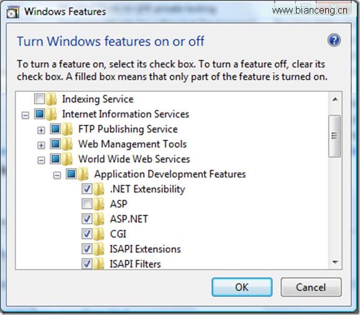Tick the Indexing Service checkbox
Image resolution: width=360 pixels, height=315 pixels.
pyautogui.click(x=39, y=99)
